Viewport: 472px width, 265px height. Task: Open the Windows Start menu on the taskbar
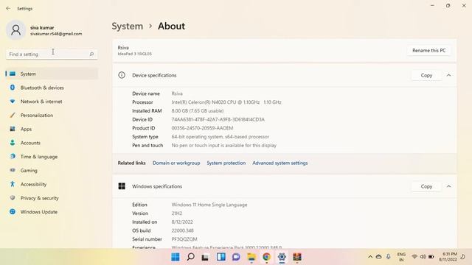tap(176, 257)
